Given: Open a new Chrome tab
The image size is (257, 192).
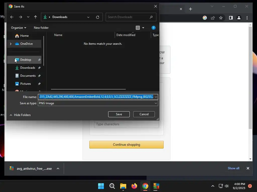Looking at the screenshot, I should click(190, 9).
